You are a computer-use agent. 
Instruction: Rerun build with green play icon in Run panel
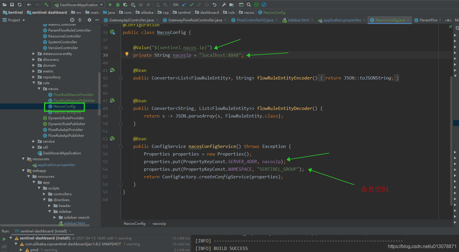(4, 239)
